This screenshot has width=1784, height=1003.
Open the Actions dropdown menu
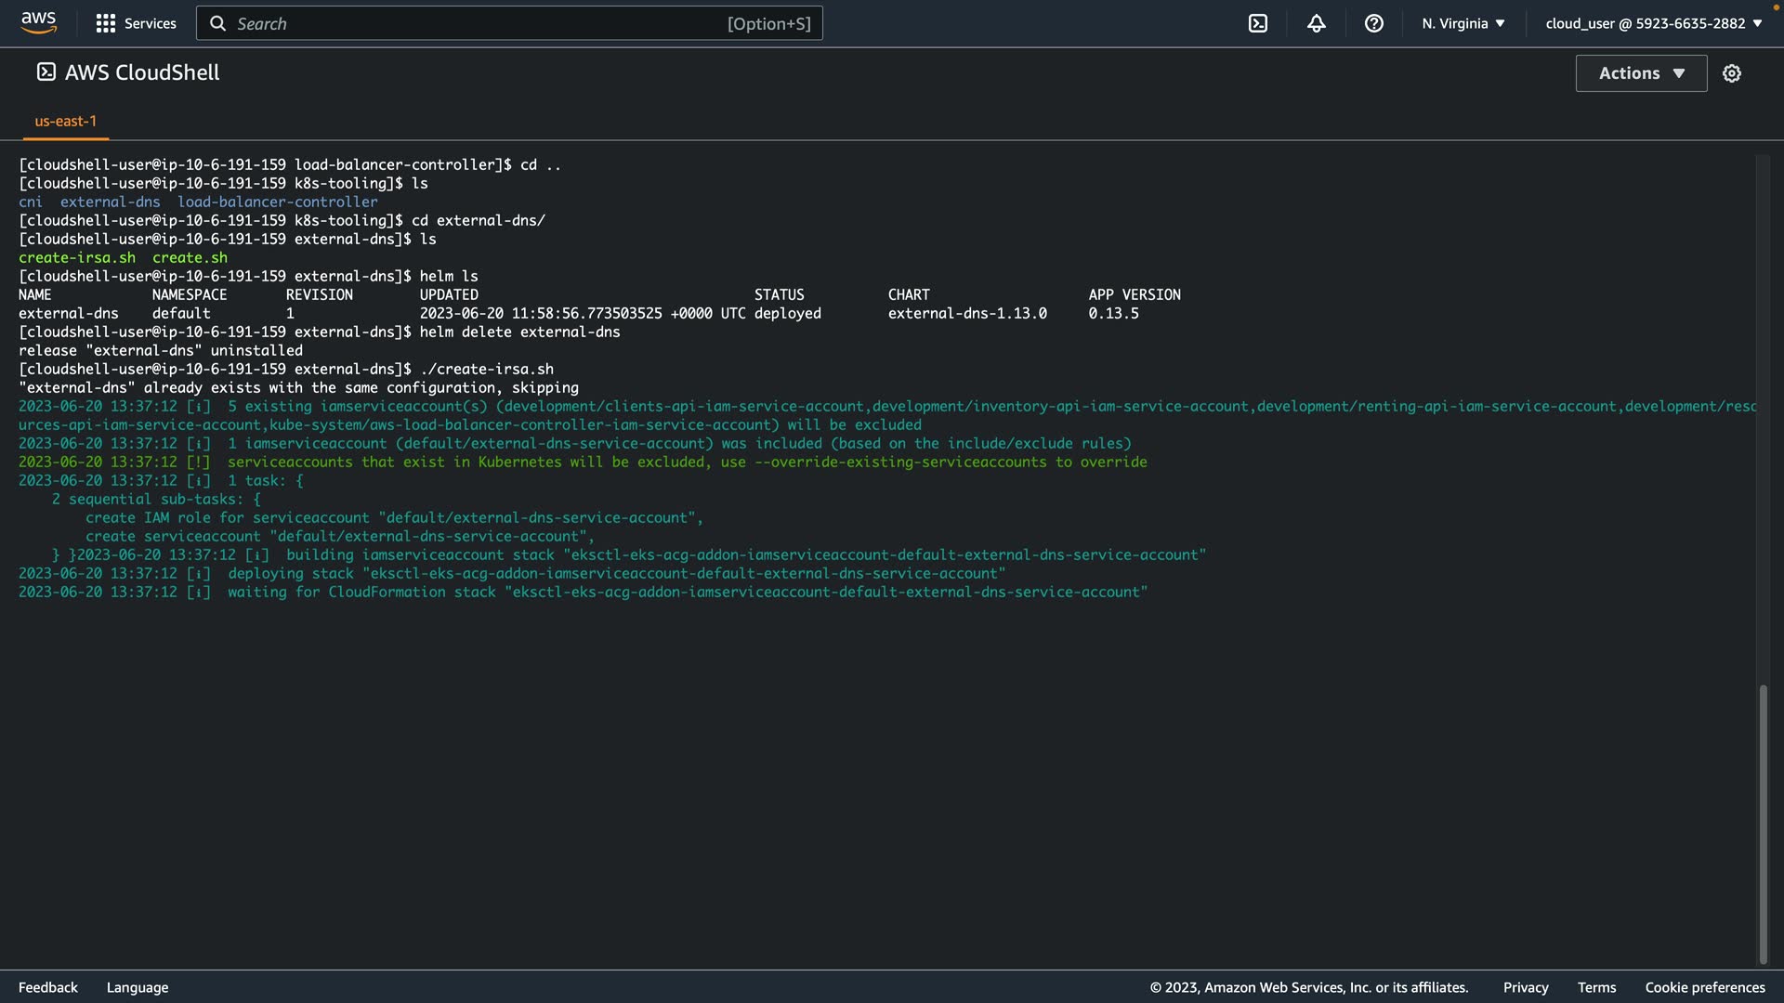click(x=1641, y=73)
